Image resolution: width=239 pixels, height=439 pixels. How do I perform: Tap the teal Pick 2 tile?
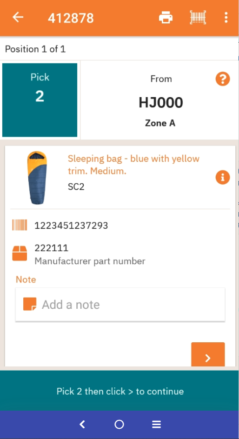[40, 100]
